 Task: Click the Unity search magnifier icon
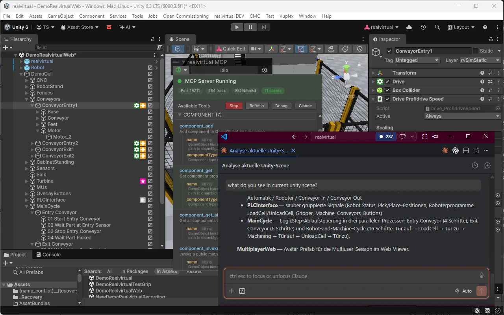coord(437,27)
